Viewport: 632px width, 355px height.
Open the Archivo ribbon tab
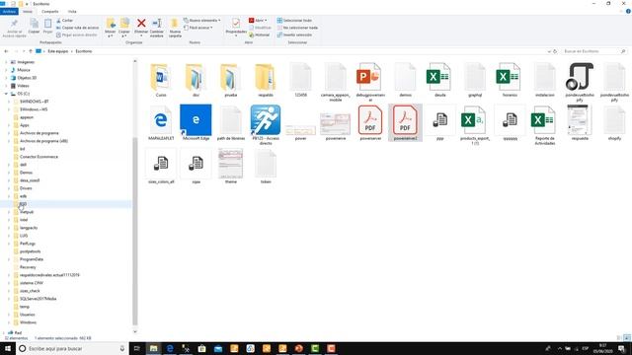9,12
